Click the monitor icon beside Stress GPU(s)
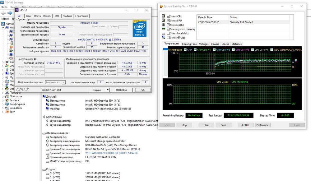This screenshot has height=181, width=311. [x=164, y=37]
